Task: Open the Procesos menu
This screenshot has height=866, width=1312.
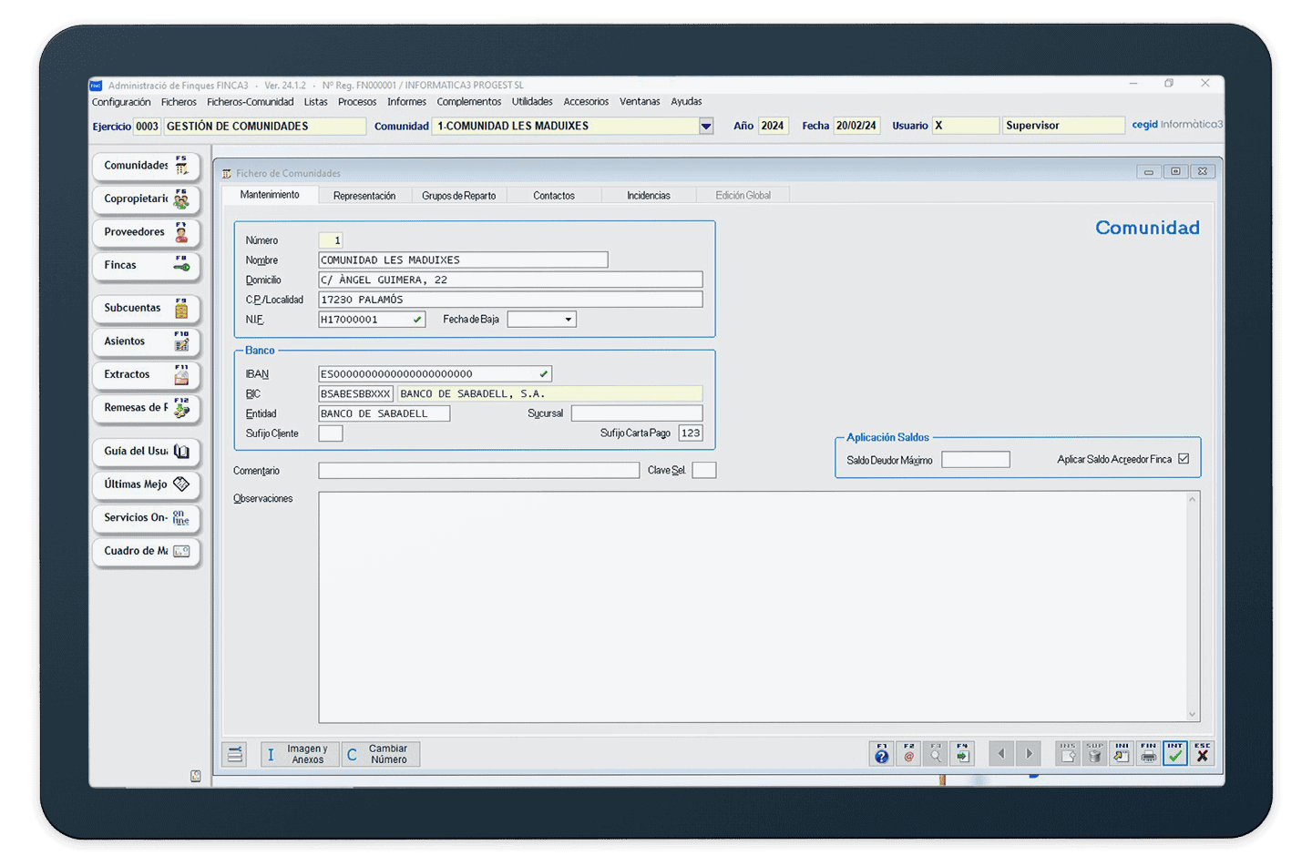Action: coord(357,102)
